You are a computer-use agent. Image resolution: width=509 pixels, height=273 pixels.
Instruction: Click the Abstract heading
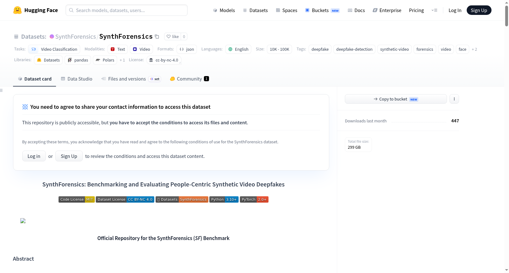coord(23,259)
